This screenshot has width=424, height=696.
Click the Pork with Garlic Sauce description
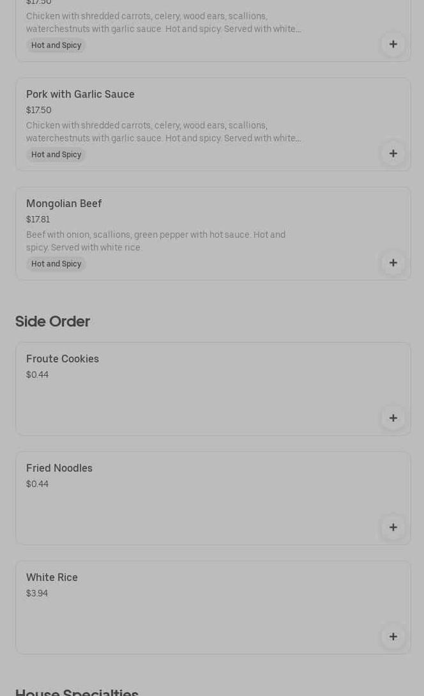coord(163,132)
